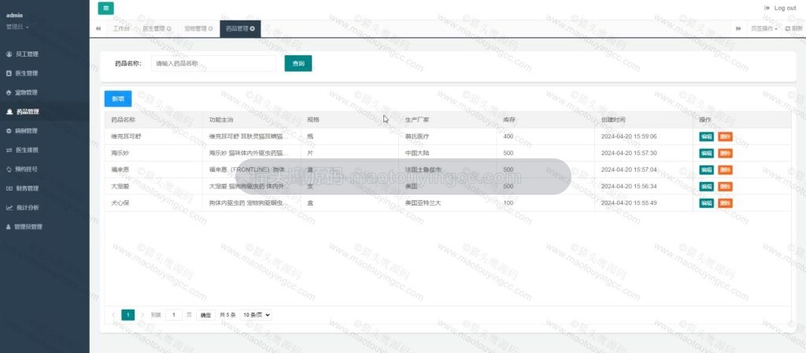
Task: Edit the 海乐妙 row
Action: [x=706, y=154]
